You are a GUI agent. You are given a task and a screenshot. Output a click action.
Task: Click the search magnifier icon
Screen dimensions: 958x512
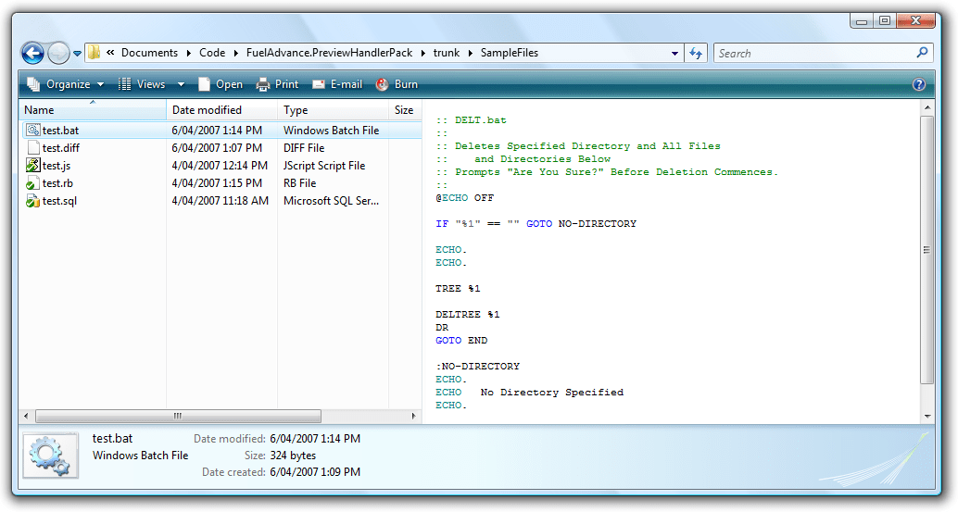coord(922,53)
